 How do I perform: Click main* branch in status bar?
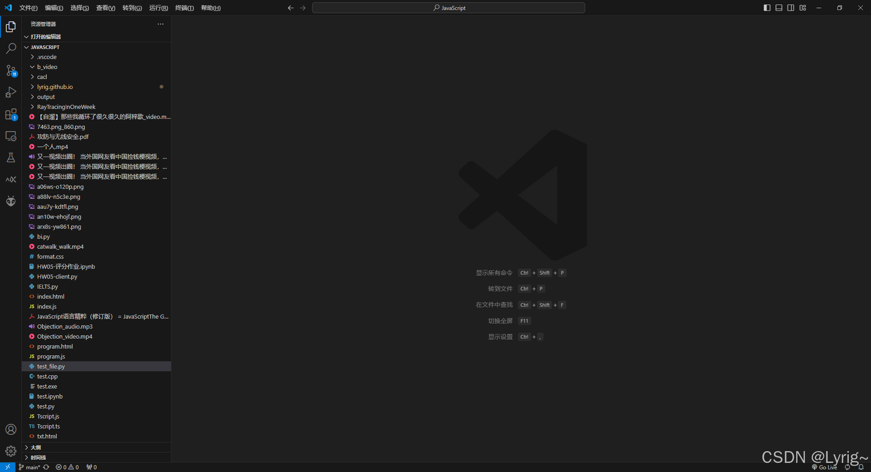(x=29, y=467)
